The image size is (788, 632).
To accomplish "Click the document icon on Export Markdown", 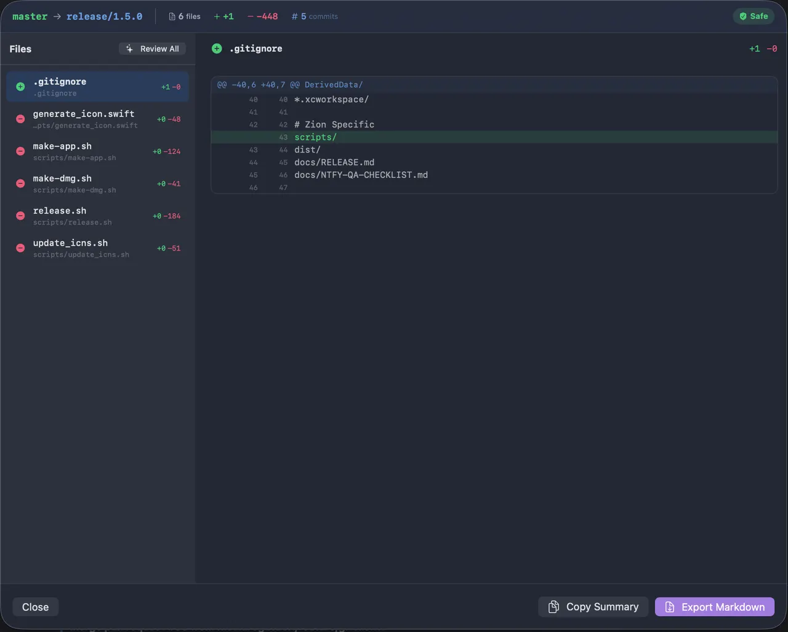I will [670, 607].
